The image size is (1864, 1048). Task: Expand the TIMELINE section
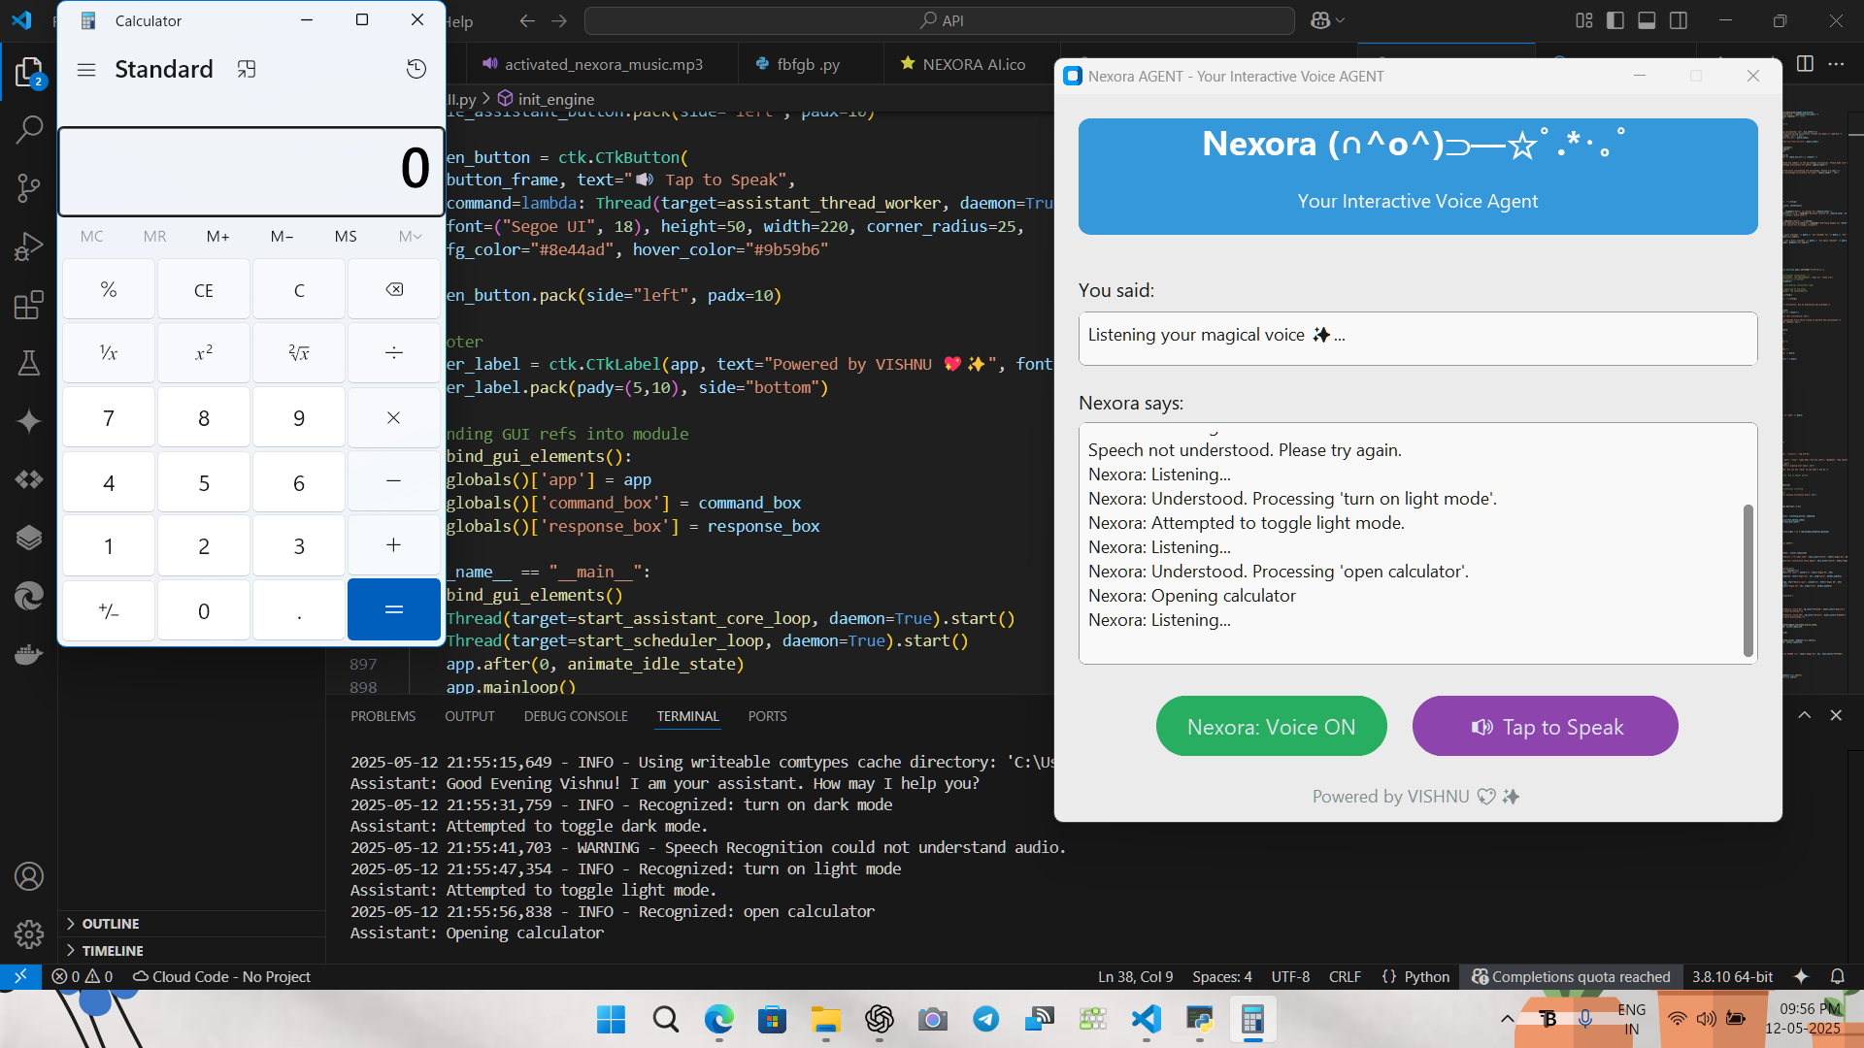coord(112,951)
